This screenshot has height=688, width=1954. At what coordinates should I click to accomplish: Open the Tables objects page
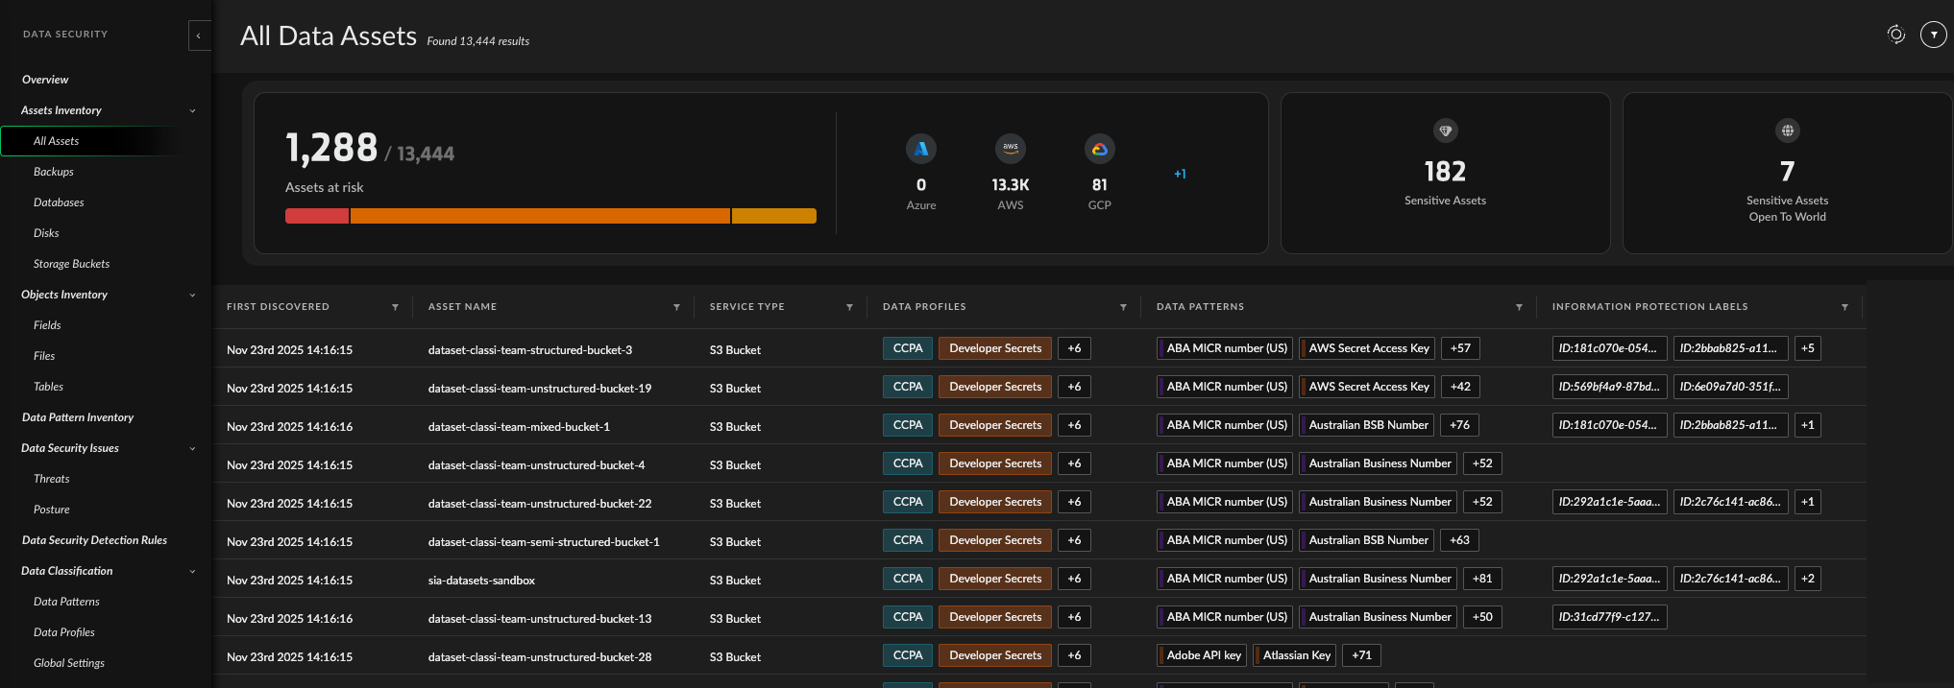click(48, 387)
